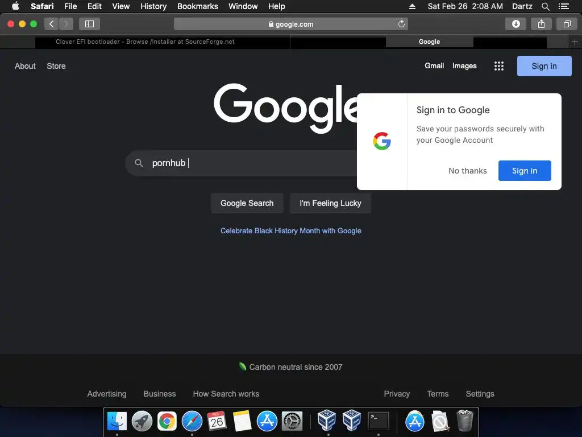
Task: Click the google.com address bar
Action: point(290,24)
